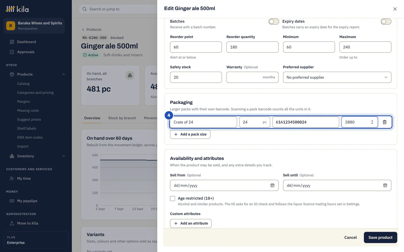Open the Shelf labels menu item
The image size is (404, 252).
pyautogui.click(x=27, y=128)
